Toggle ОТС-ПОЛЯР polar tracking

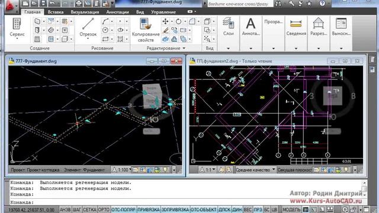(x=124, y=209)
